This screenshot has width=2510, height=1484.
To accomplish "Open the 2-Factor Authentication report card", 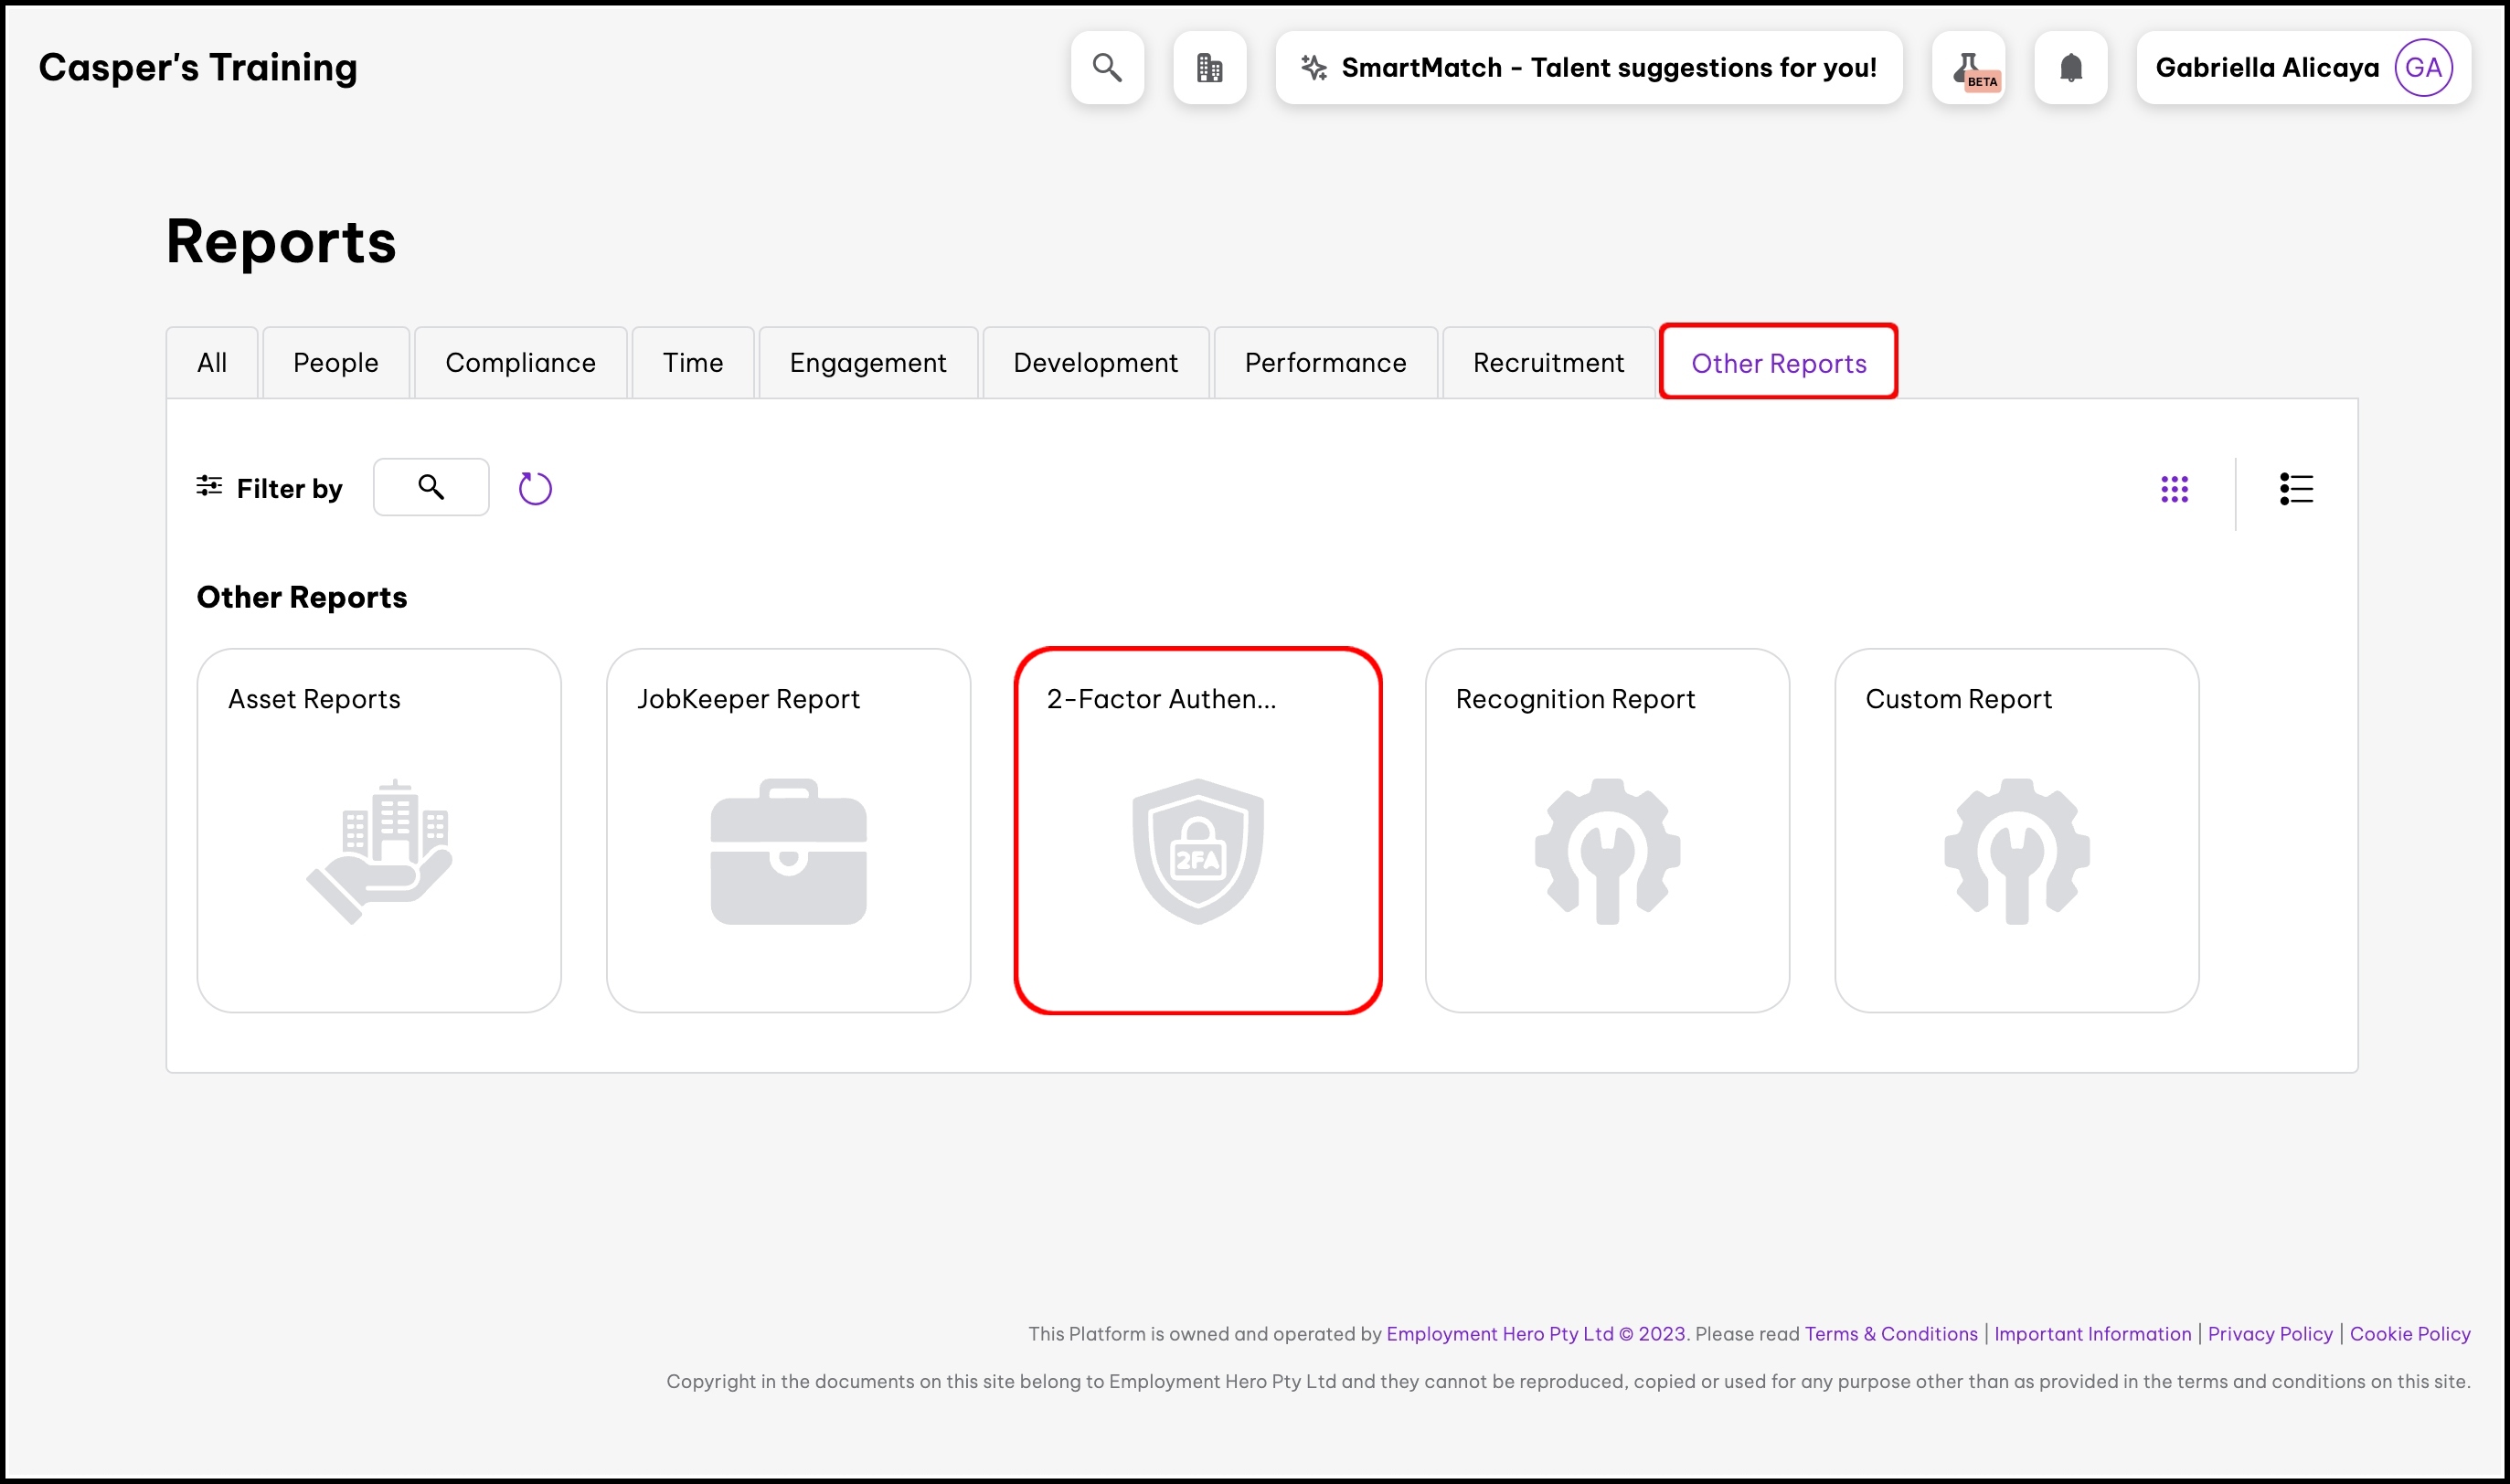I will click(x=1197, y=830).
